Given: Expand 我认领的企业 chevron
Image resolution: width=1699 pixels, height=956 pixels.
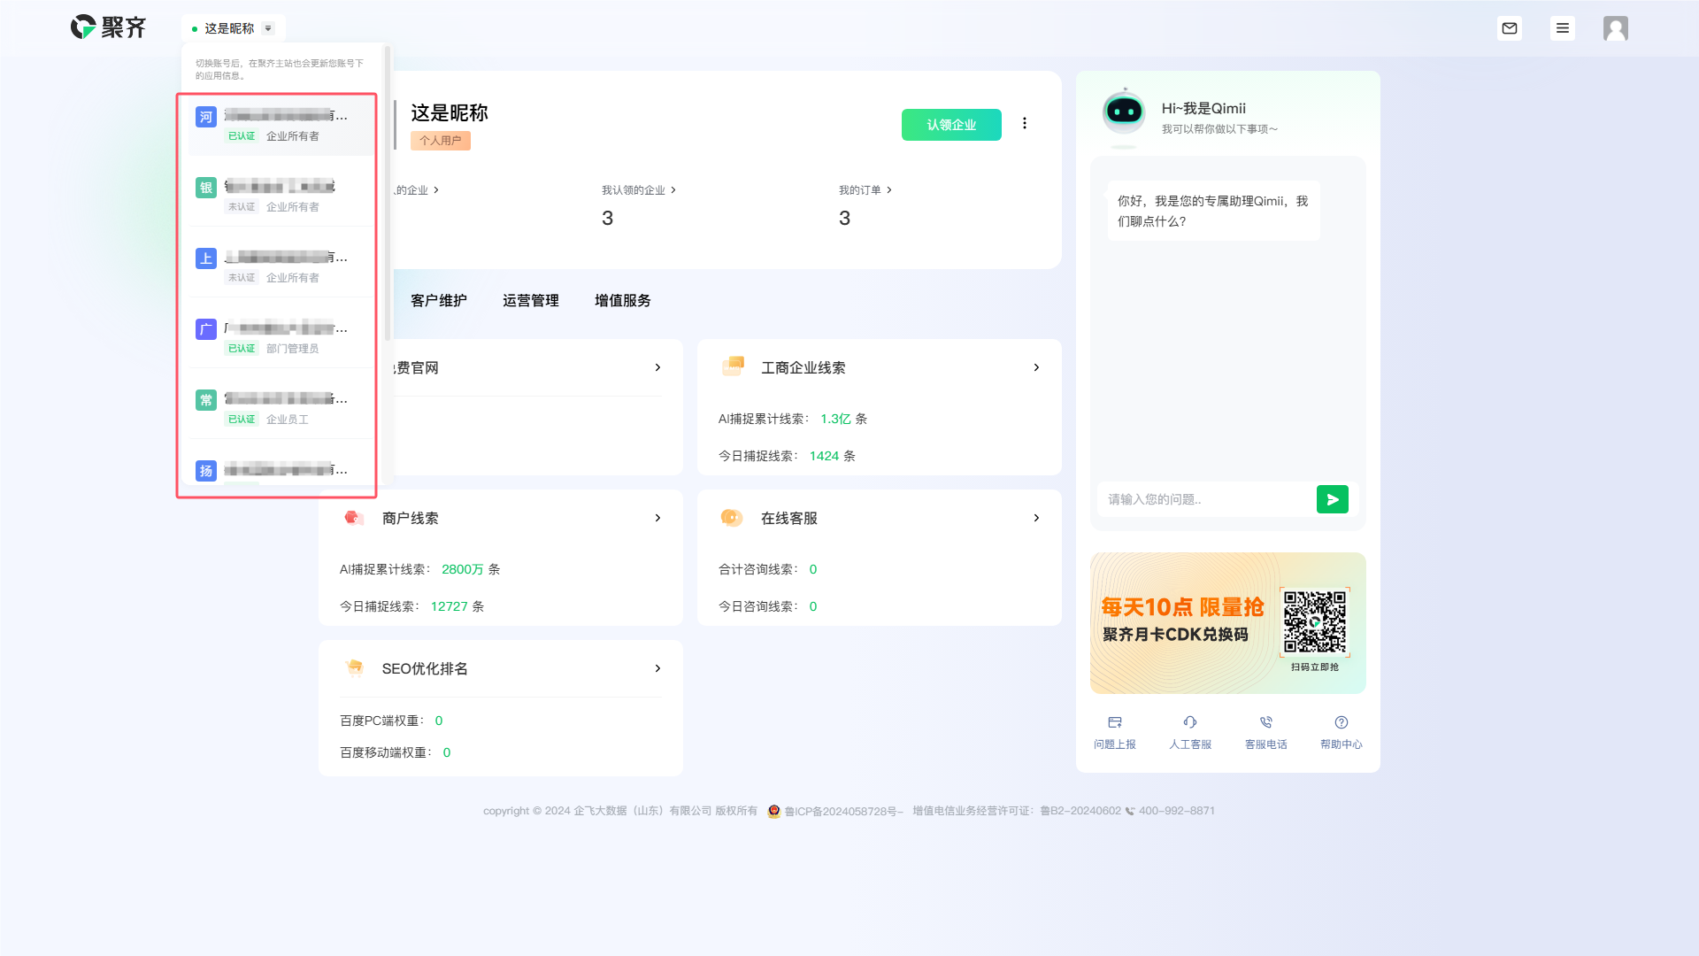Looking at the screenshot, I should coord(673,190).
